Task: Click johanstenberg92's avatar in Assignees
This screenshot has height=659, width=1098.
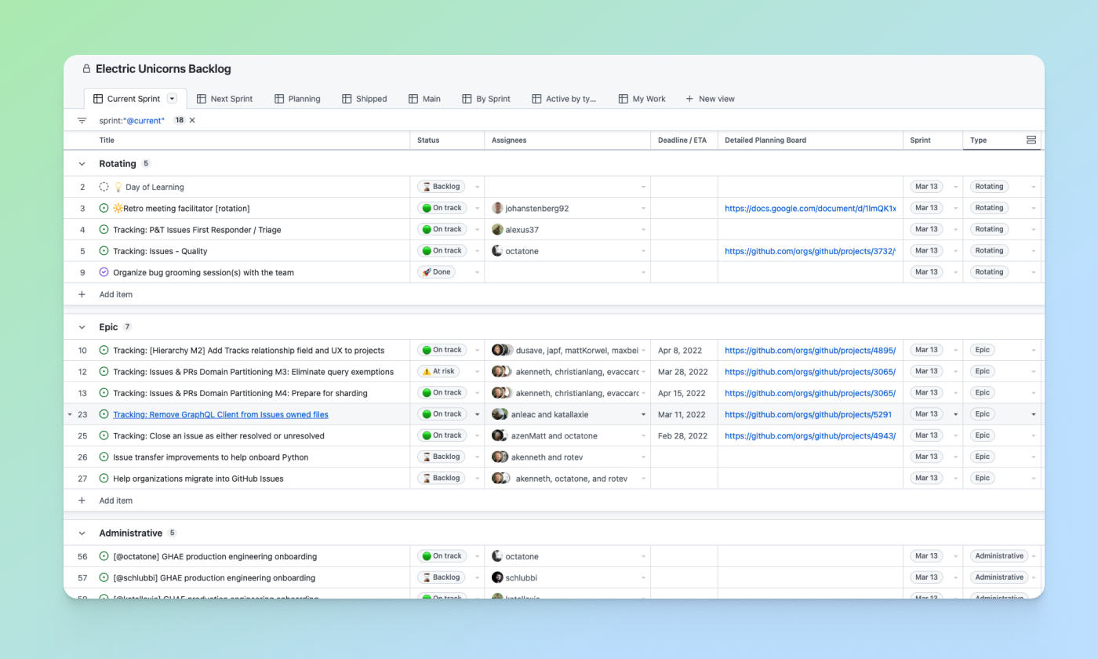Action: (497, 209)
